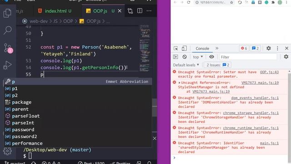Reload the browser page

(x=189, y=2)
